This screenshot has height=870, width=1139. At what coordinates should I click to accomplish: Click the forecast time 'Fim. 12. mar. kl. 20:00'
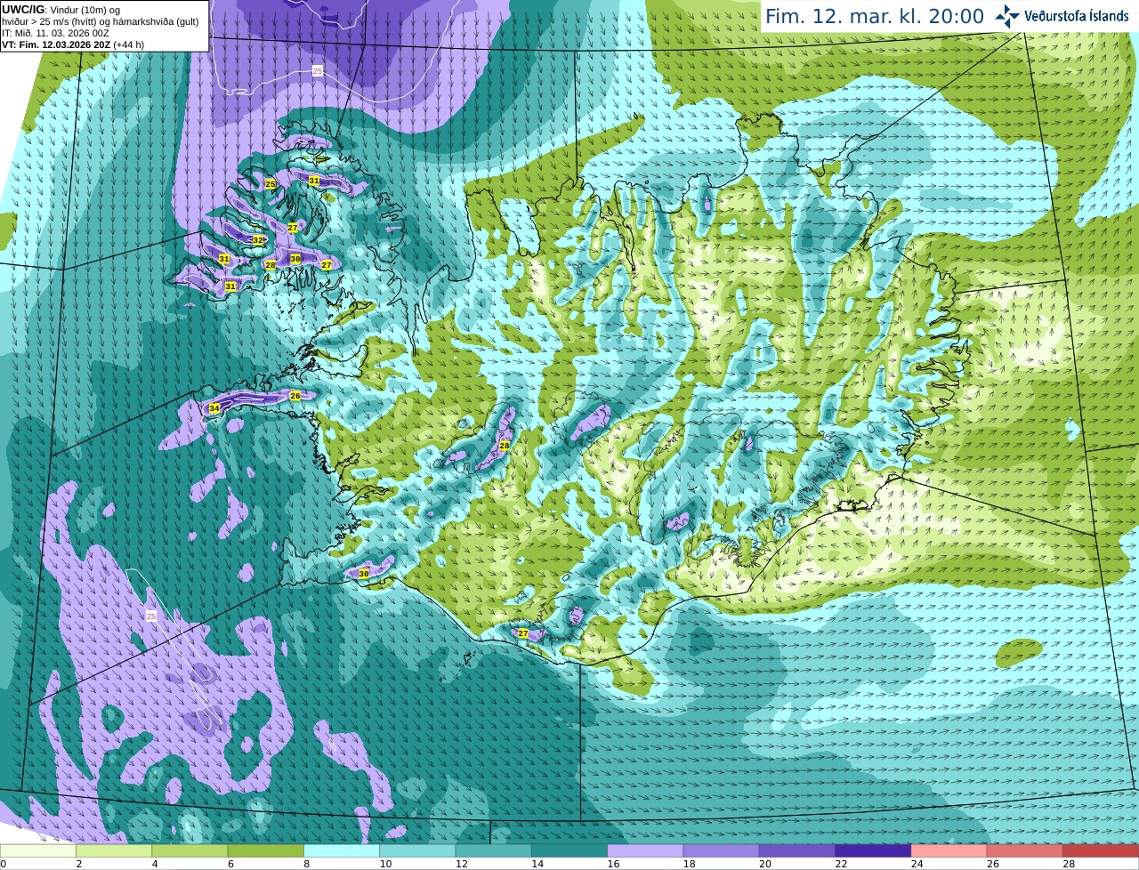click(875, 16)
